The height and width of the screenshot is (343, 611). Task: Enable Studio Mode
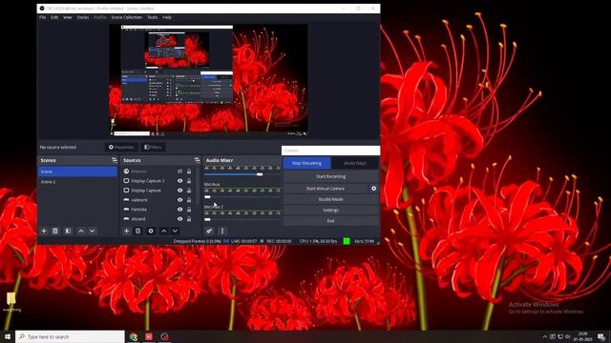click(331, 199)
